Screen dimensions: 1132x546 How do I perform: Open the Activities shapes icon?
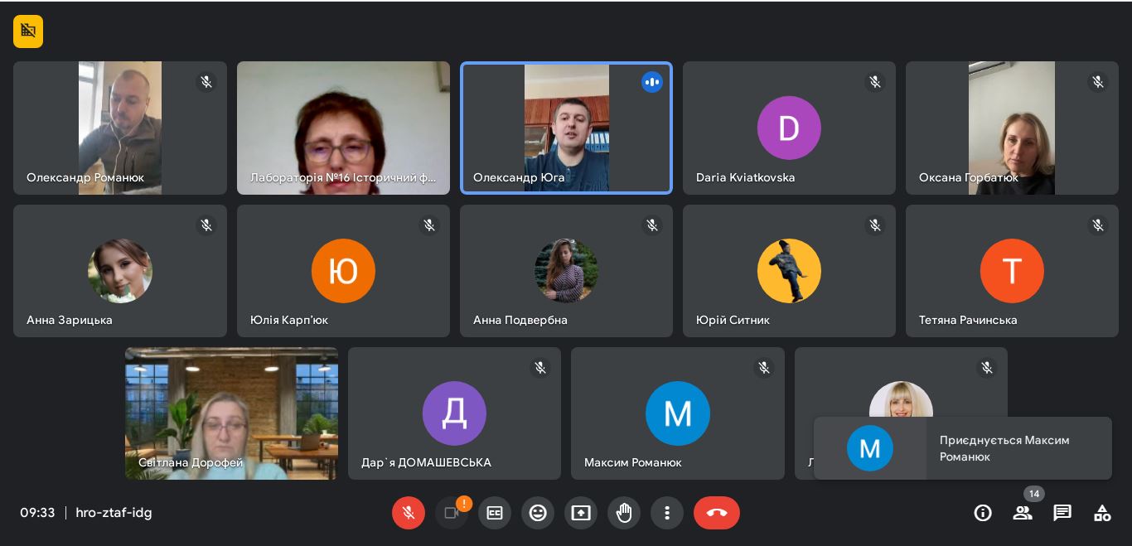pos(1102,513)
